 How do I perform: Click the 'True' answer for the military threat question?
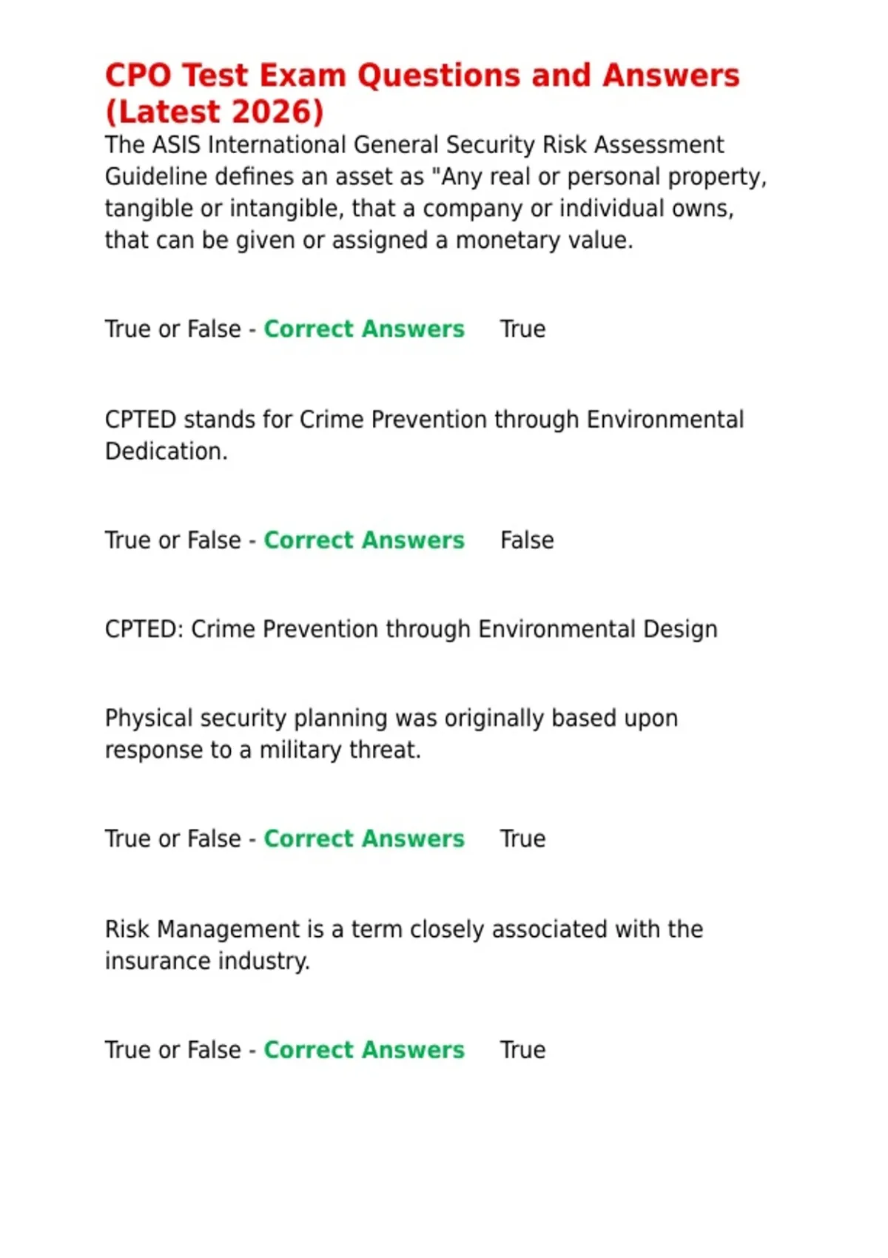523,838
